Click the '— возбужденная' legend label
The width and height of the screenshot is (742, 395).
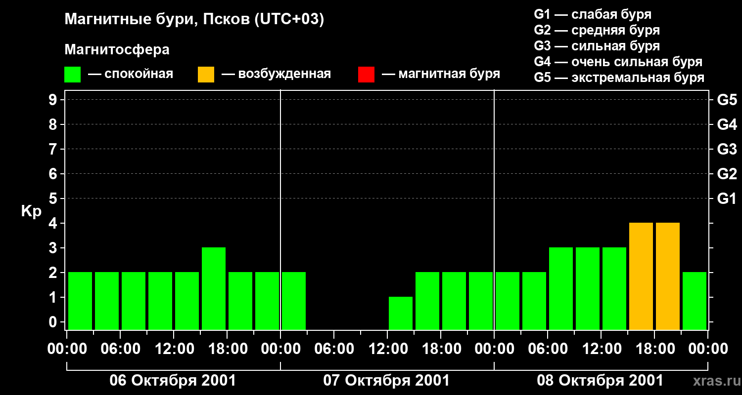tap(276, 74)
